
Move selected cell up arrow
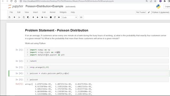click(x=33, y=17)
